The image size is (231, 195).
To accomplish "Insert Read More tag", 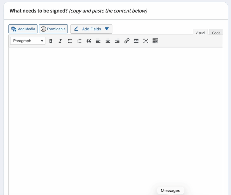I will [136, 41].
